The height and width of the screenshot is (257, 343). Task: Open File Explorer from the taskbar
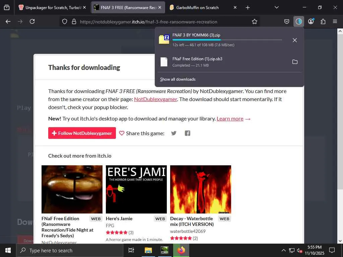point(148,250)
